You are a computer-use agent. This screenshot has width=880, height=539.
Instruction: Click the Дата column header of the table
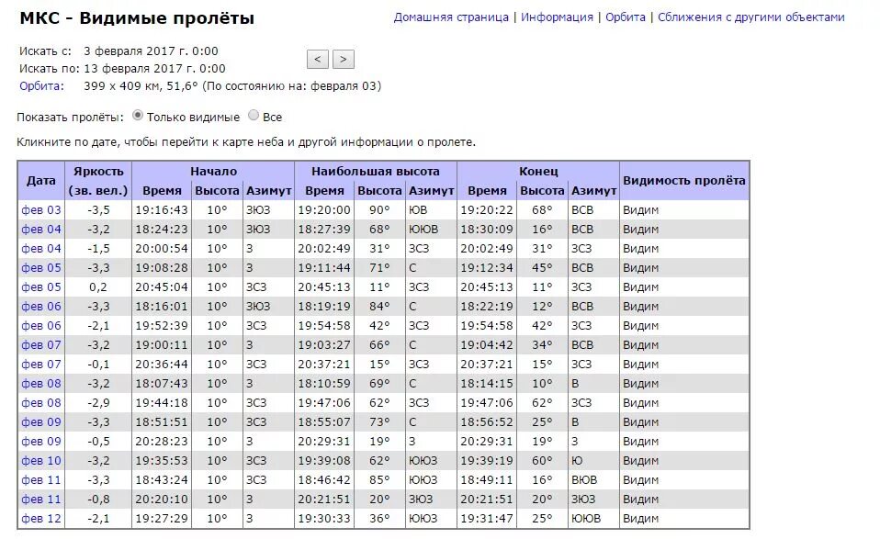39,178
